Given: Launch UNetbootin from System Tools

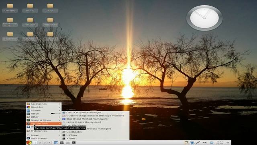Looking at the screenshot, I should click(x=96, y=132).
